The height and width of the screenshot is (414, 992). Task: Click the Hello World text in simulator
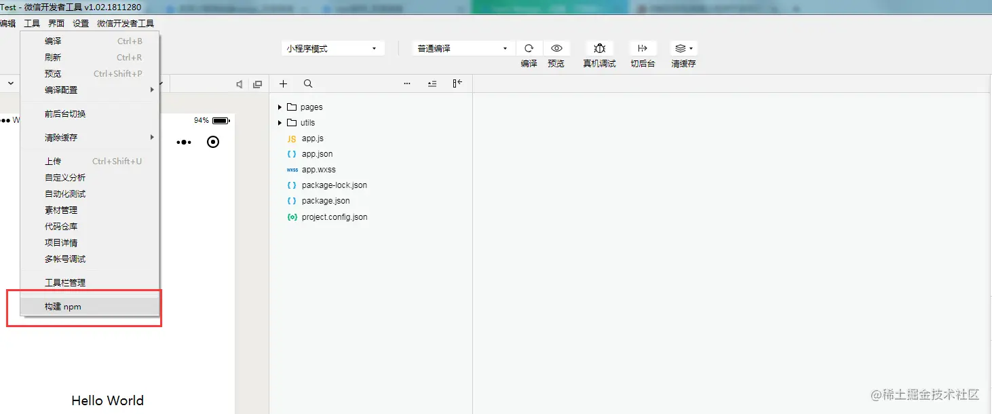(x=107, y=400)
